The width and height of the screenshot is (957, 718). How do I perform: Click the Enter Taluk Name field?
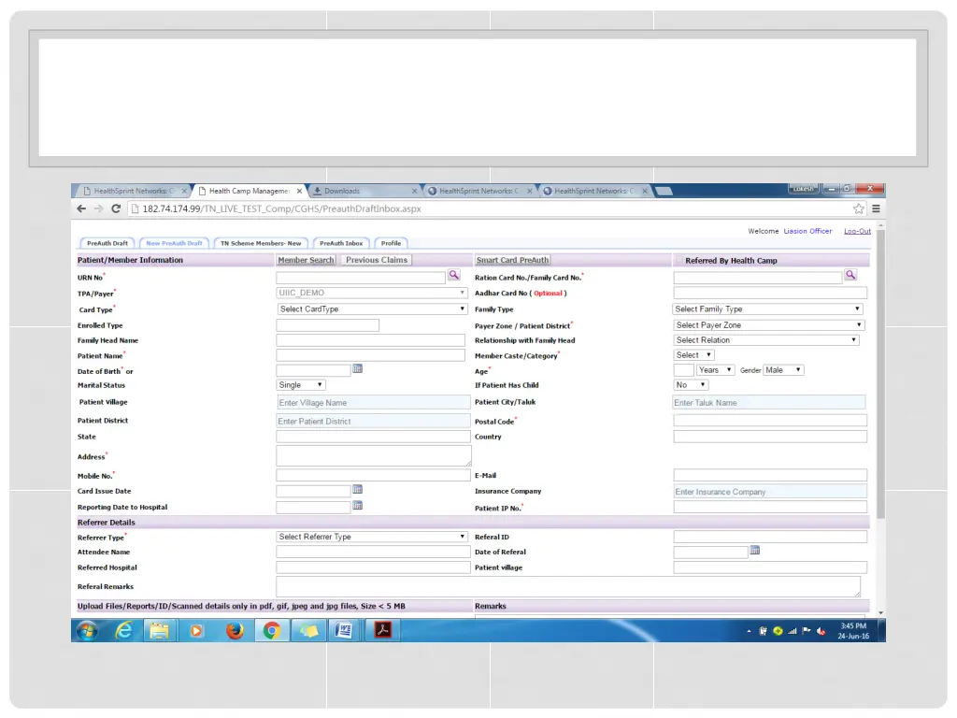point(769,402)
